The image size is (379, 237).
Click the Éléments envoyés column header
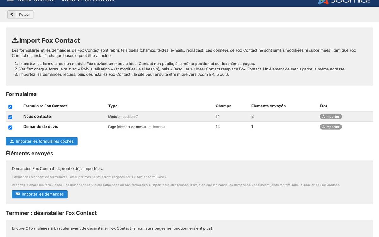[x=268, y=106]
